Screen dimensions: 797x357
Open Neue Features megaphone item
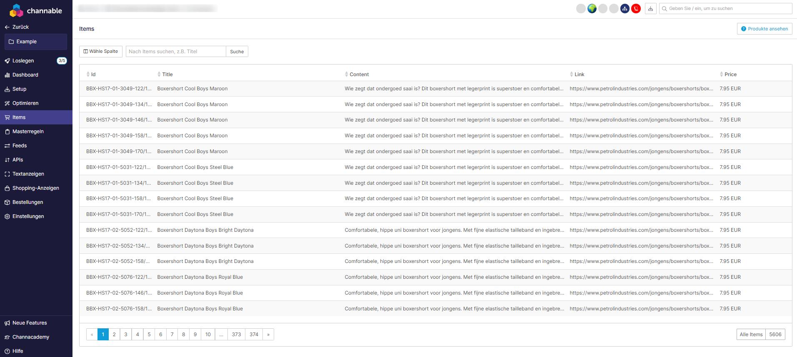[x=29, y=323]
